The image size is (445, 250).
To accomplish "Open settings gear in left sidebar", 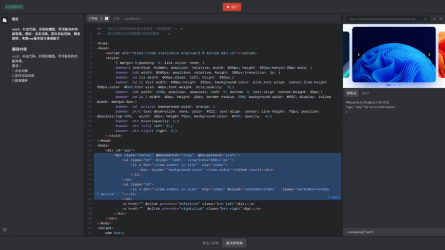I will point(4,229).
